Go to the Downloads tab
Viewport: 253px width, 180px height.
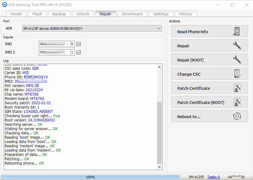coord(132,14)
